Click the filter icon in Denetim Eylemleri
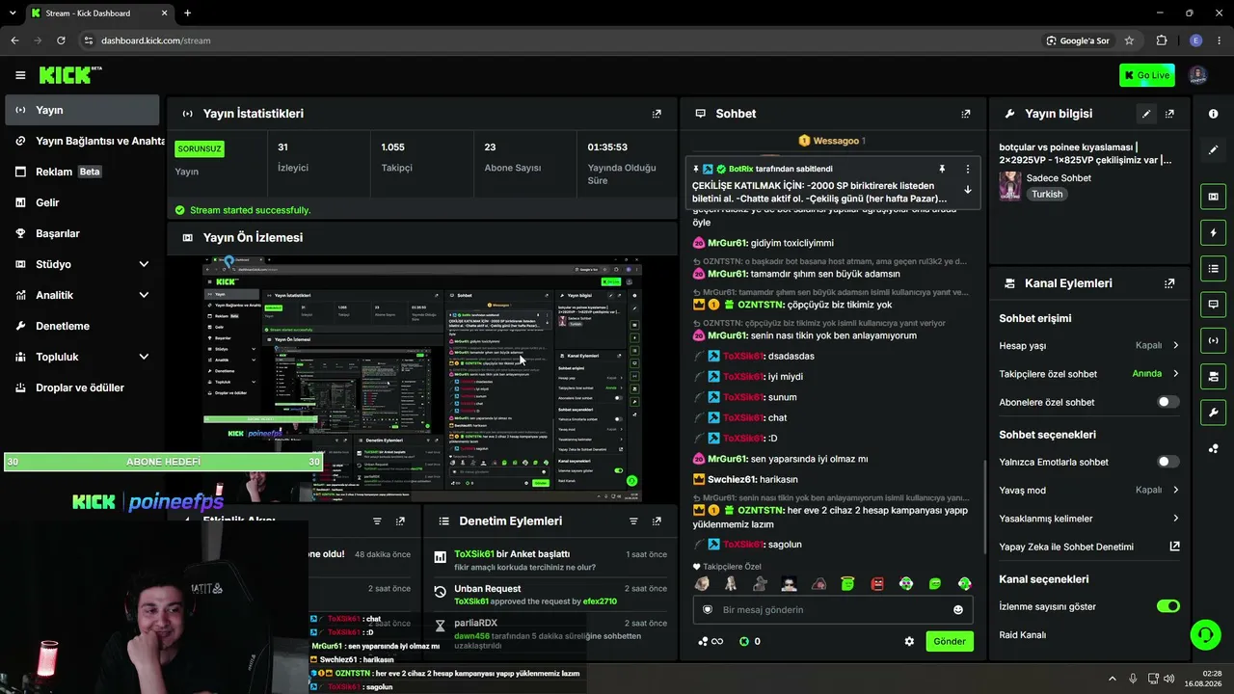 click(x=633, y=521)
